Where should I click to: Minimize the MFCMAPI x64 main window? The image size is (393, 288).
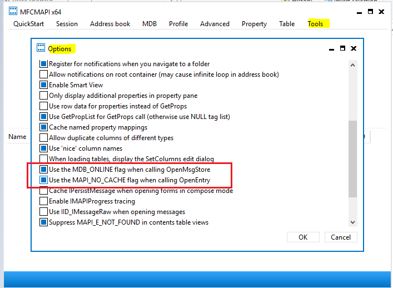(x=359, y=12)
